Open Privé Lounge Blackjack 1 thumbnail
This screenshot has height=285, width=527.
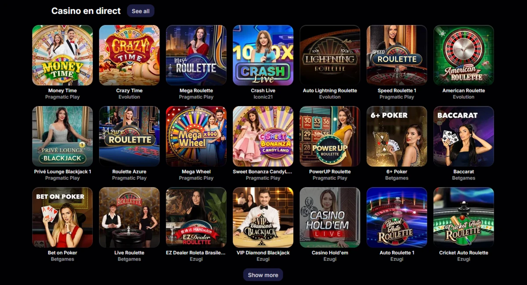[x=62, y=136]
